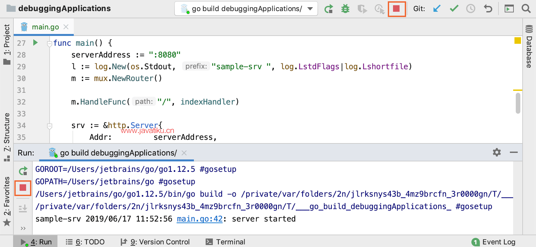Toggle the Structure tool window

pos(7,137)
